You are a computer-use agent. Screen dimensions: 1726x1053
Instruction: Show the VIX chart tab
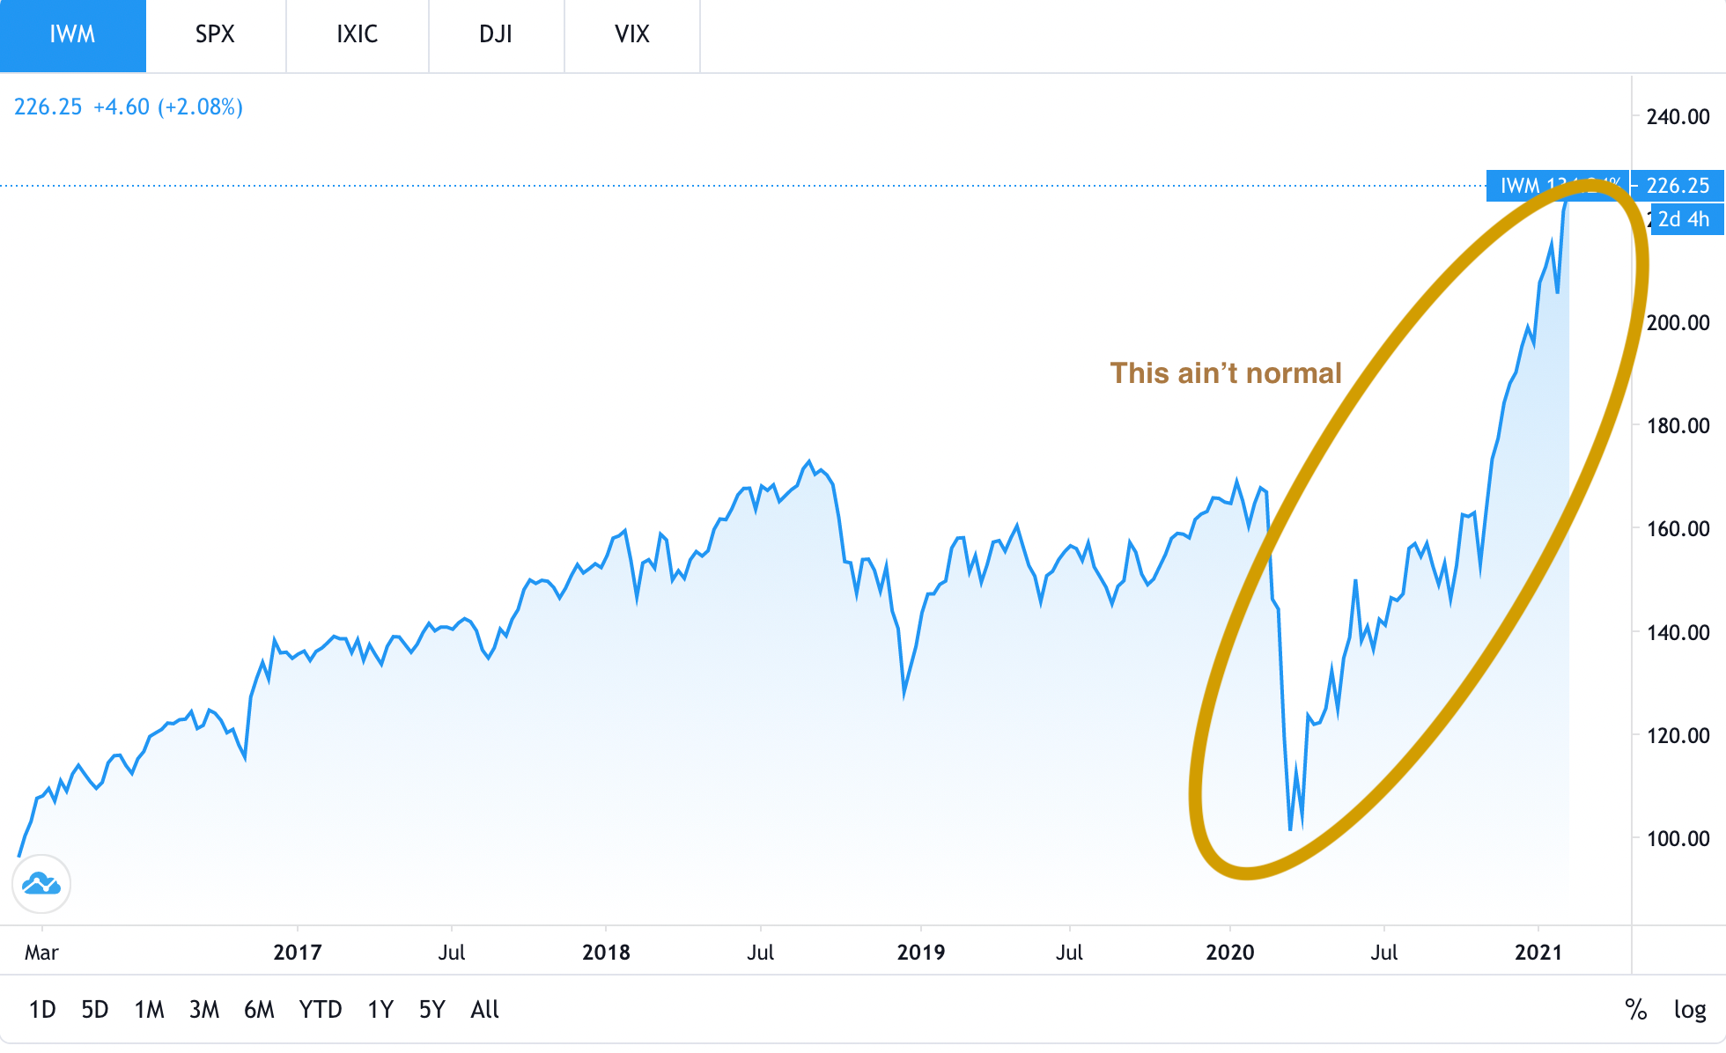631,35
